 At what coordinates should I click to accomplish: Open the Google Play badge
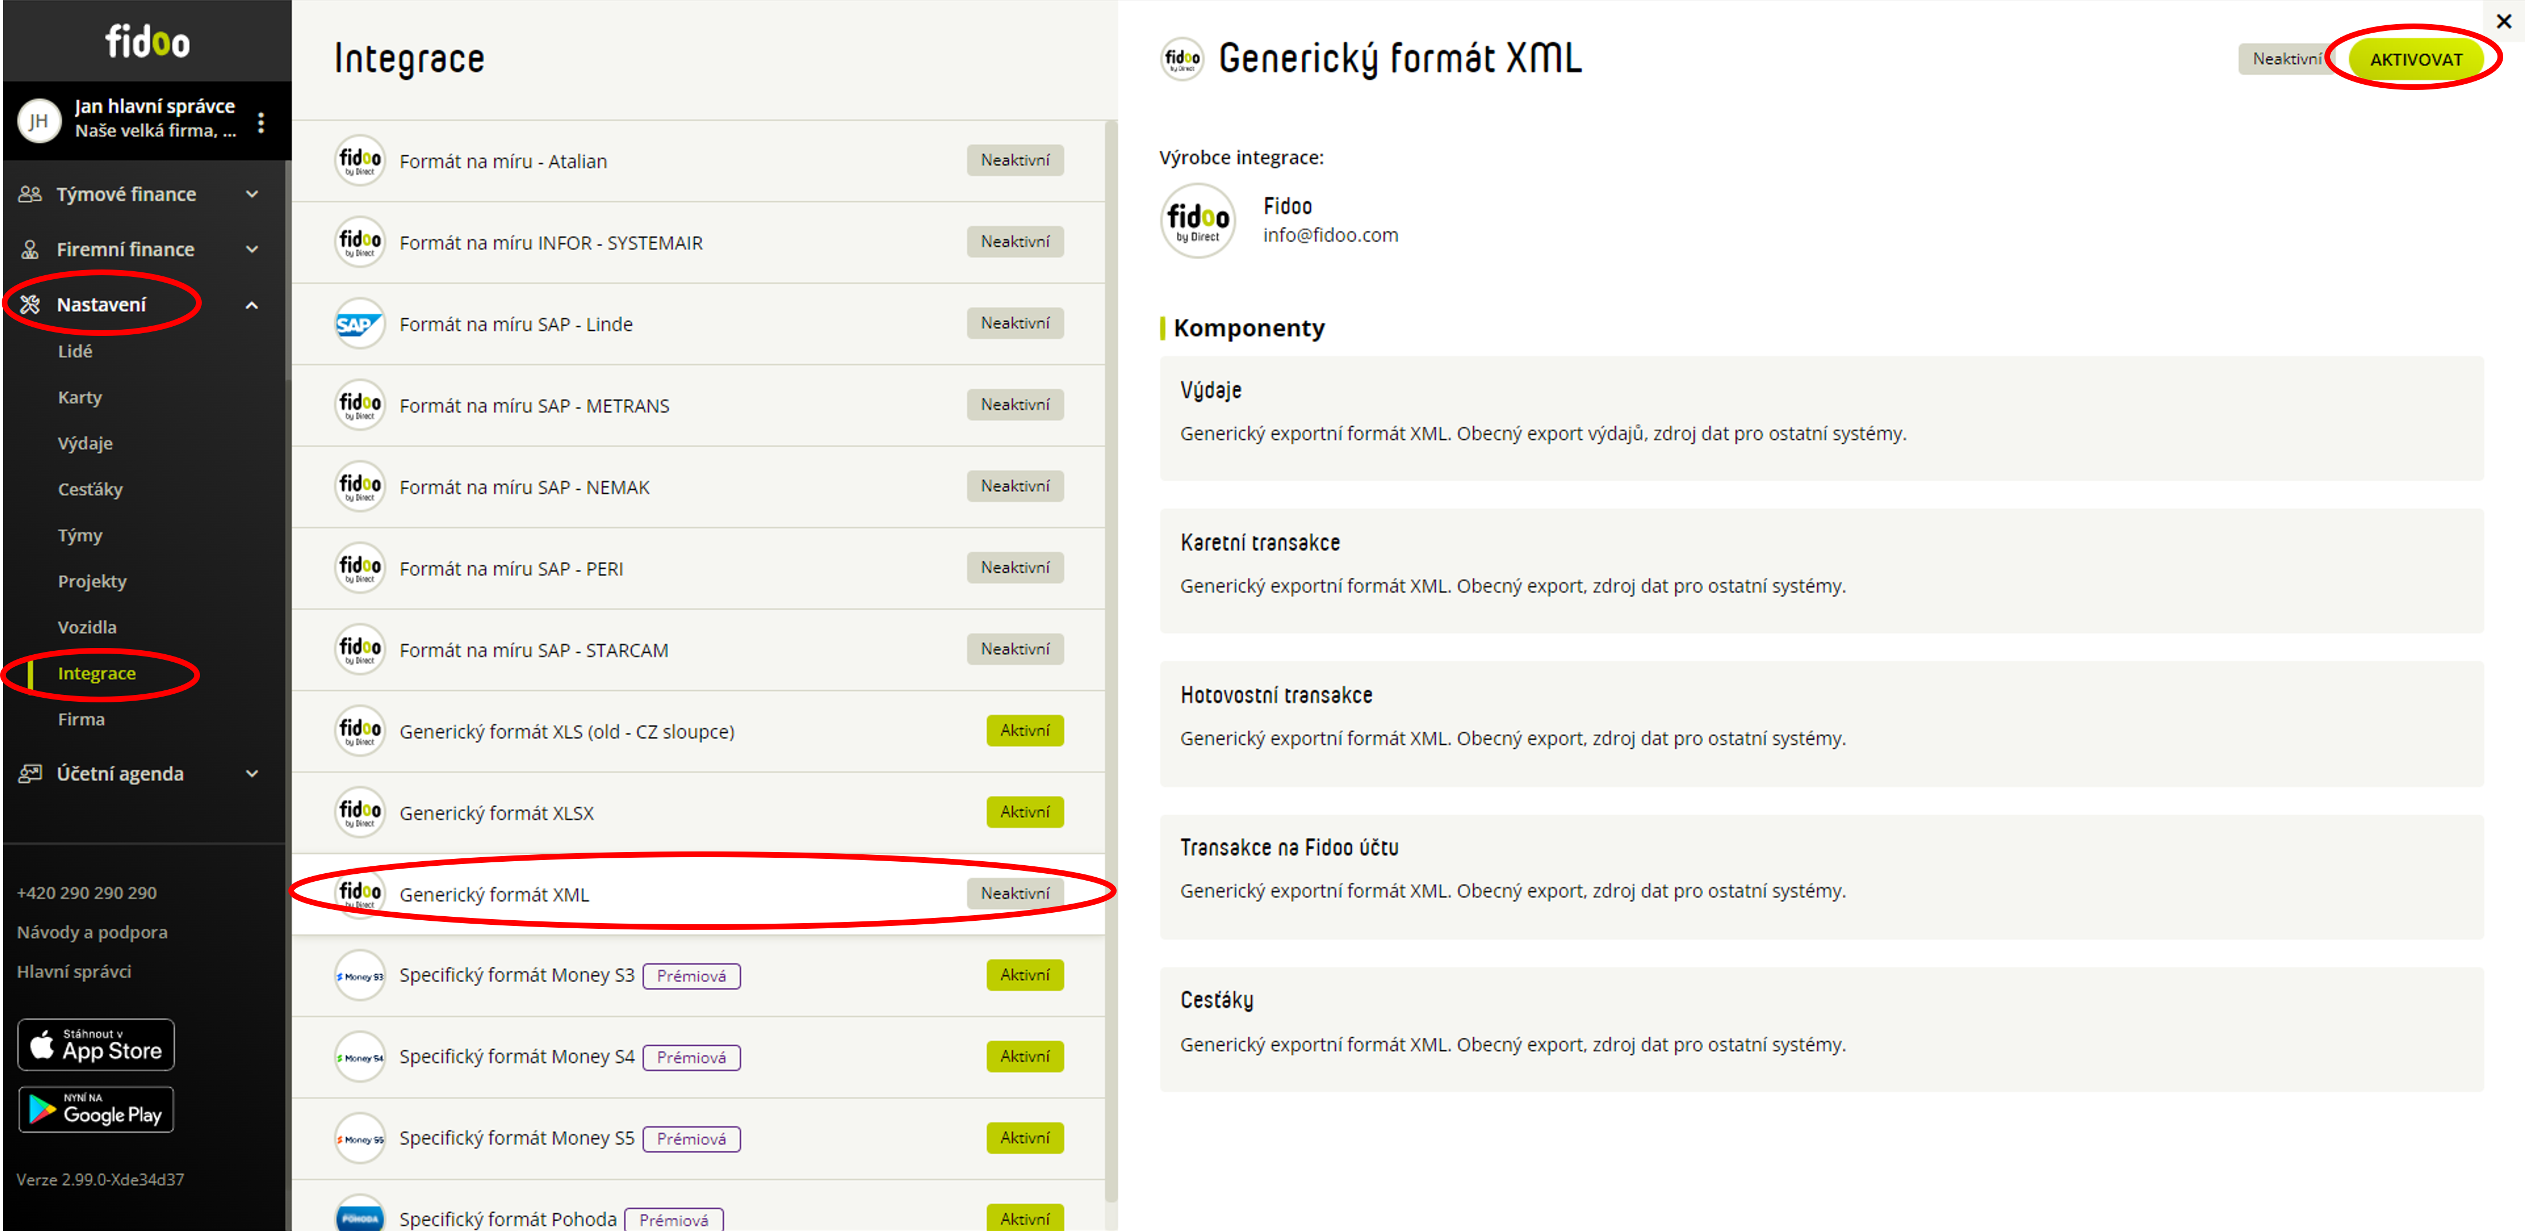click(96, 1109)
